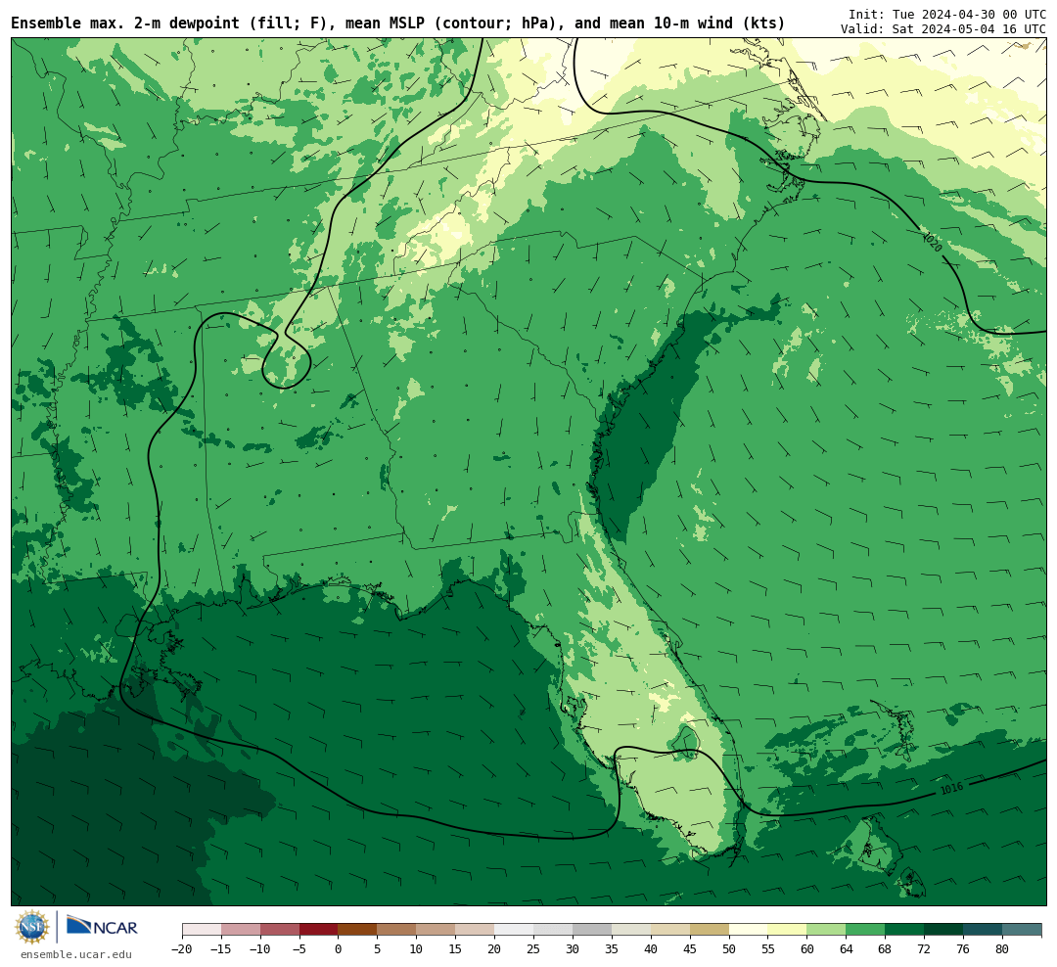Screen dimensions: 1057x967
Task: Click the 80 colorbar tick label
Action: pos(1003,949)
